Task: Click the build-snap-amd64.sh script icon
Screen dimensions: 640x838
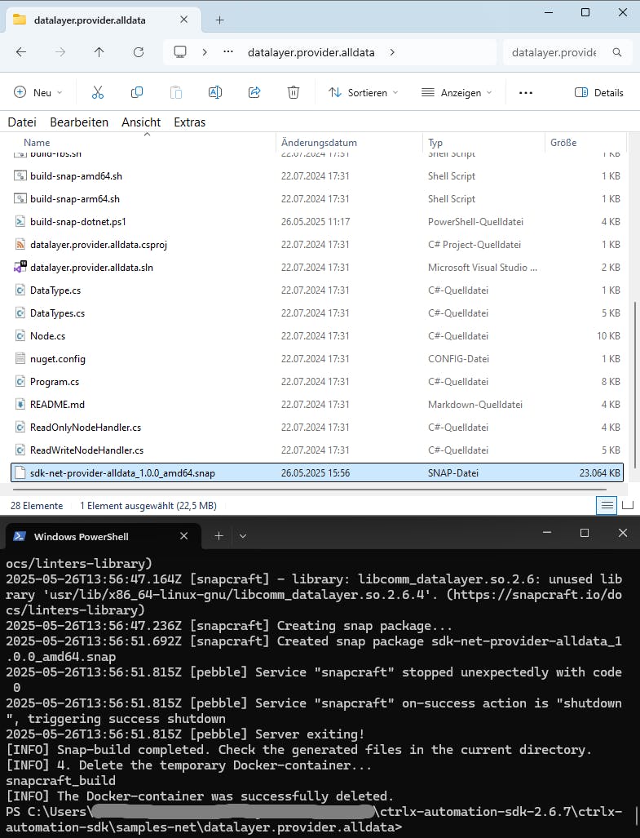Action: pyautogui.click(x=20, y=175)
